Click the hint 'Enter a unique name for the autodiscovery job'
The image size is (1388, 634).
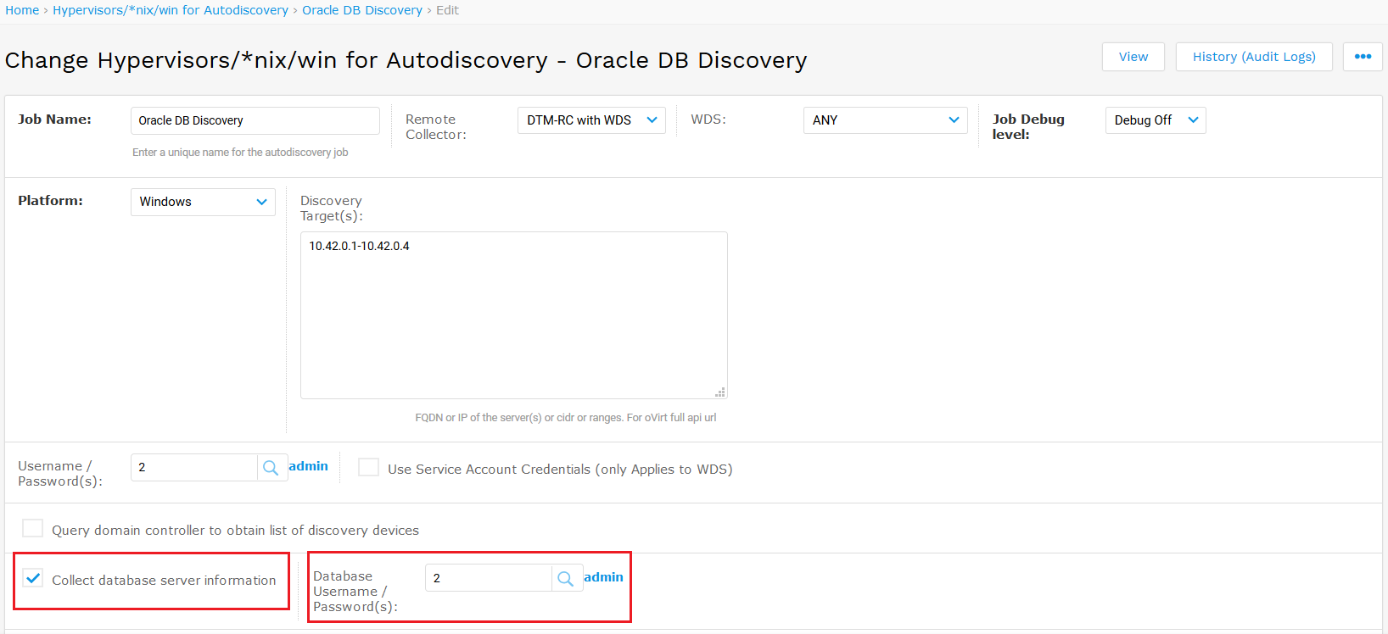(x=240, y=153)
